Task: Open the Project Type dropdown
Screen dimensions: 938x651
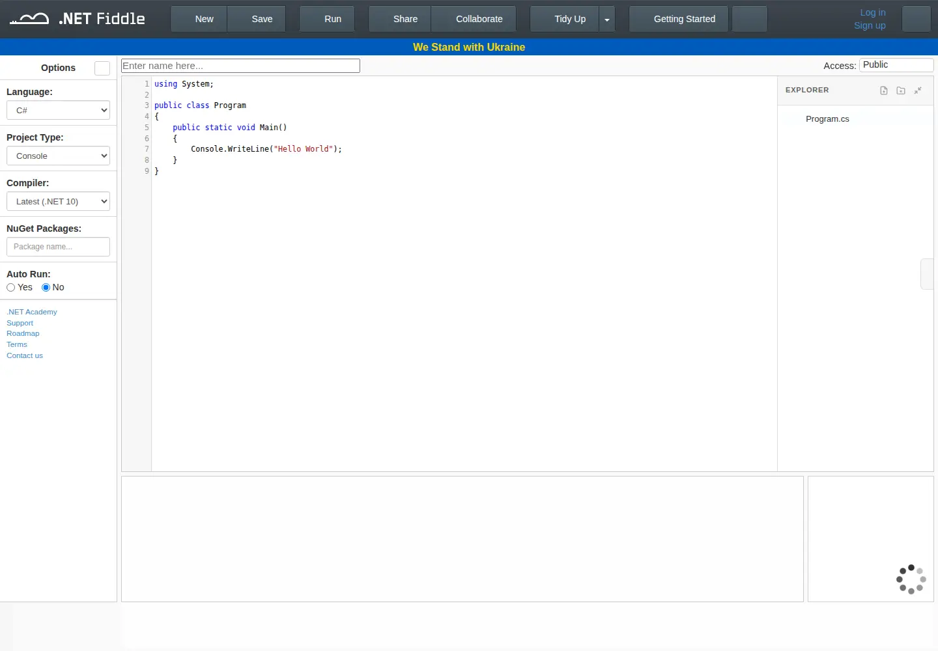Action: [x=58, y=156]
